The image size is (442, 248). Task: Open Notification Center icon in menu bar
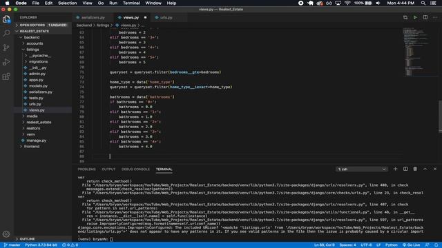[434, 3]
